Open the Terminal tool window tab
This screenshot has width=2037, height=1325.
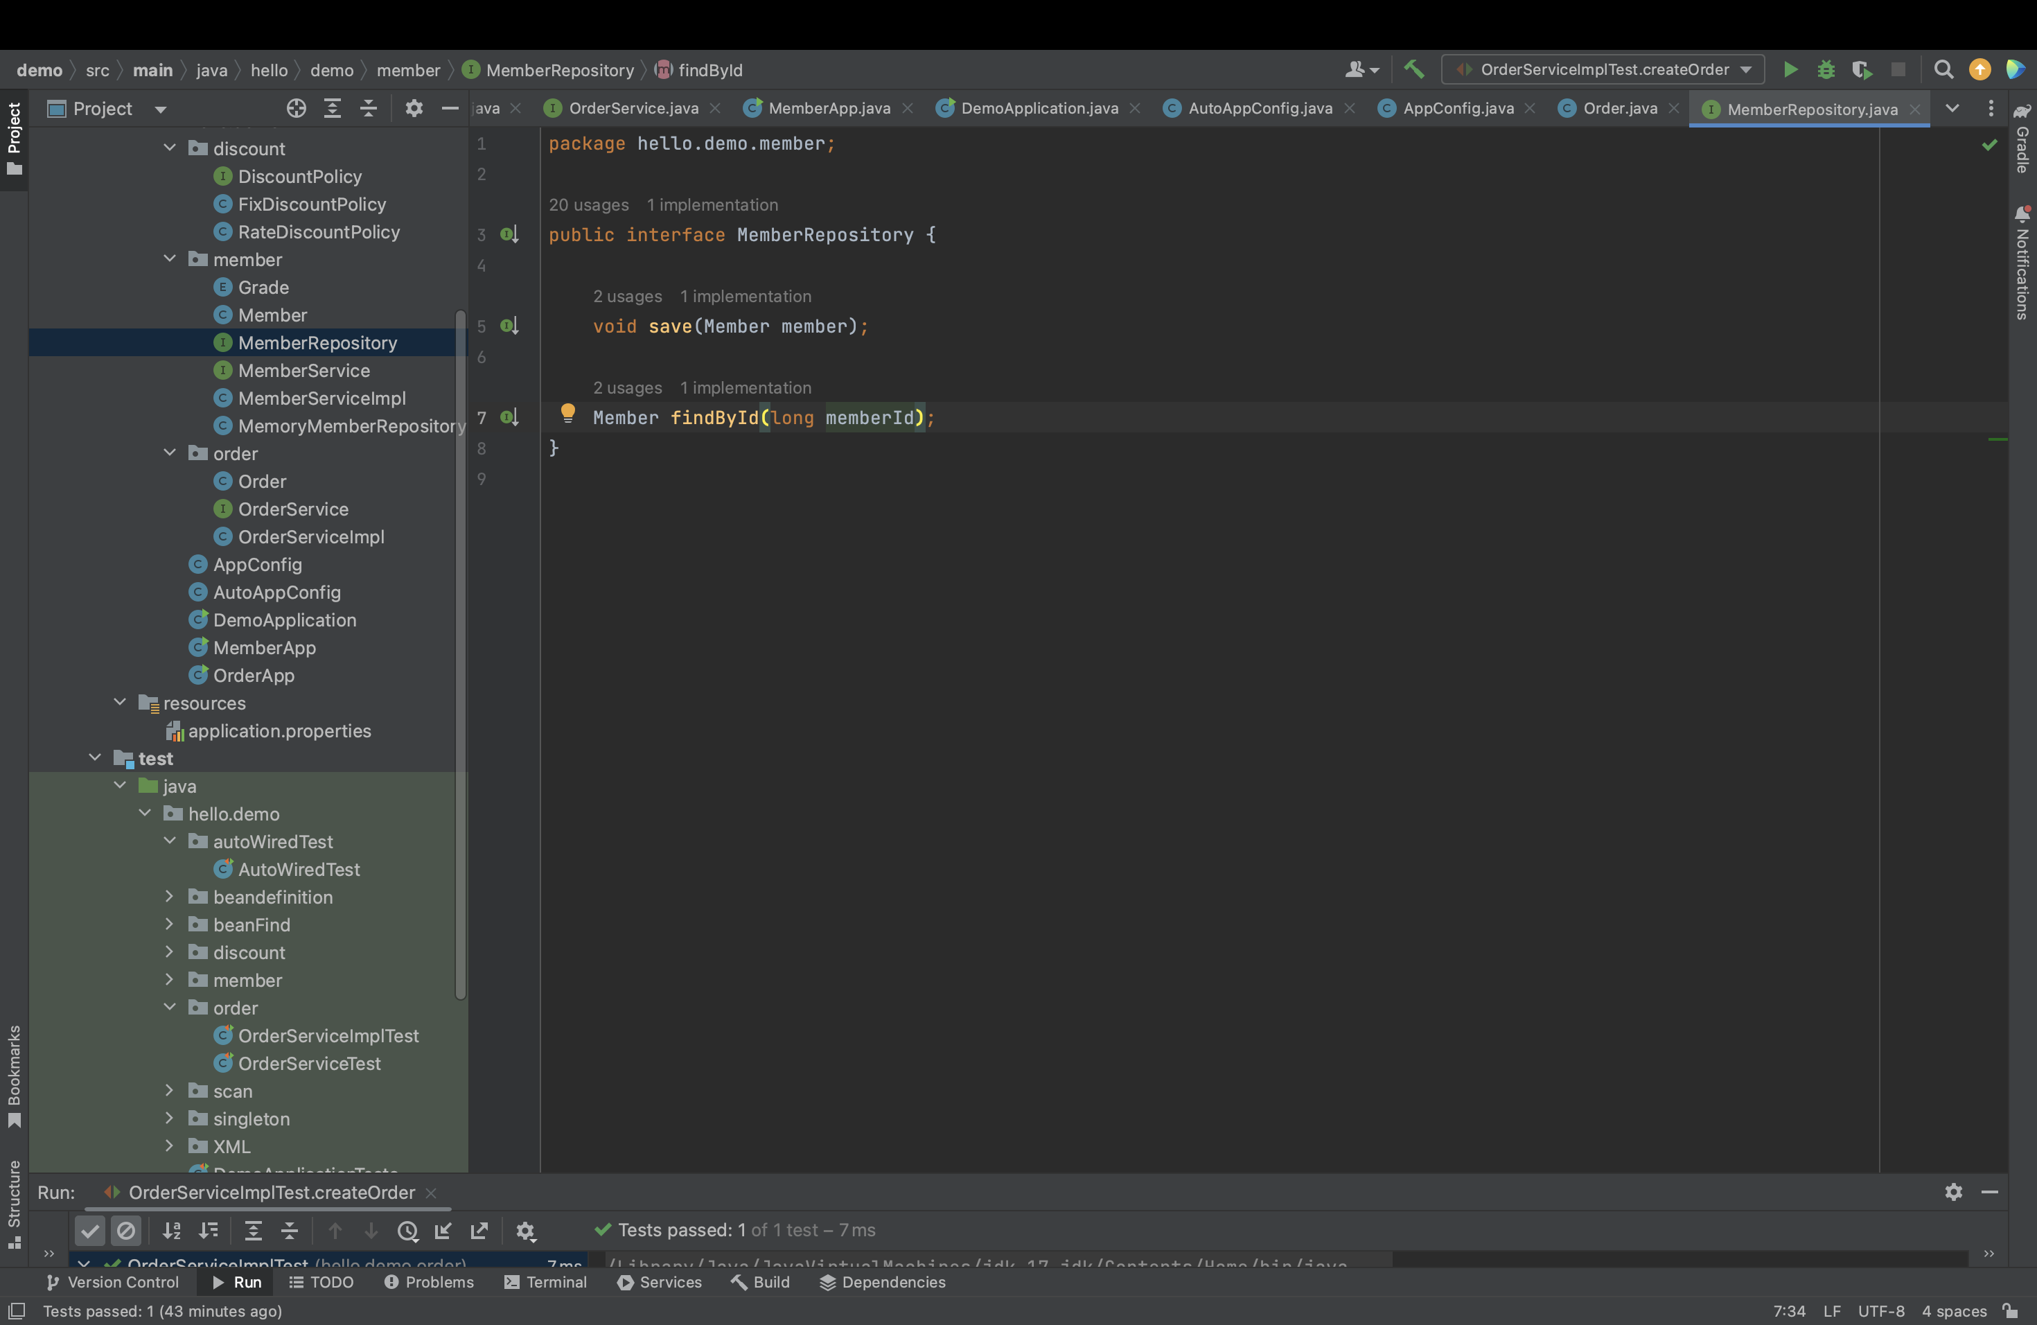[546, 1281]
